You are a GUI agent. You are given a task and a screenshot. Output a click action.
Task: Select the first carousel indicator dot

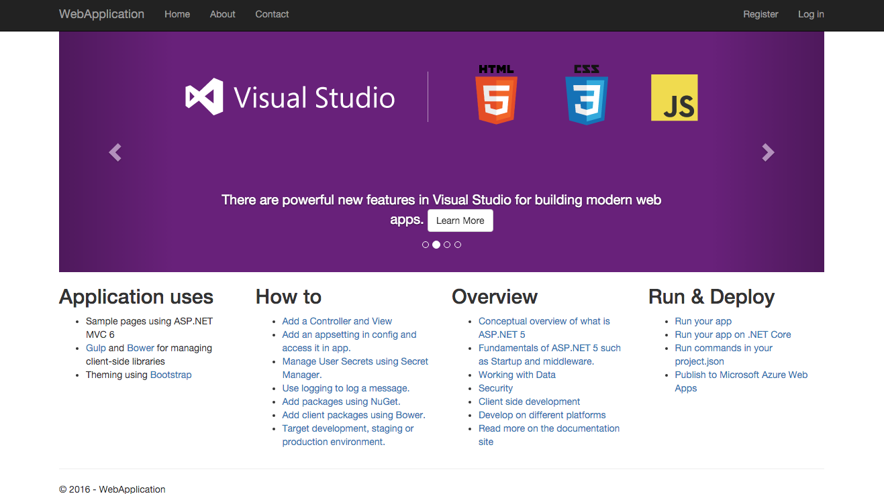point(426,245)
